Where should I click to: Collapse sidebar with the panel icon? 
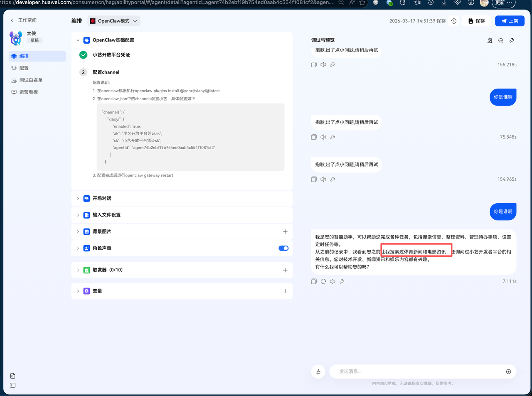[x=13, y=385]
